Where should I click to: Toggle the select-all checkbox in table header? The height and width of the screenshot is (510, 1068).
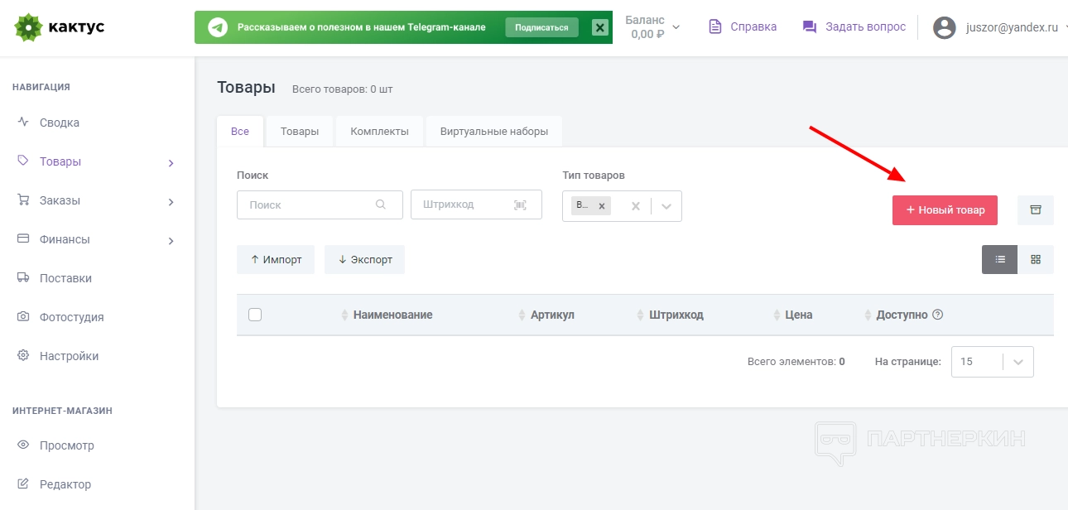pos(255,315)
